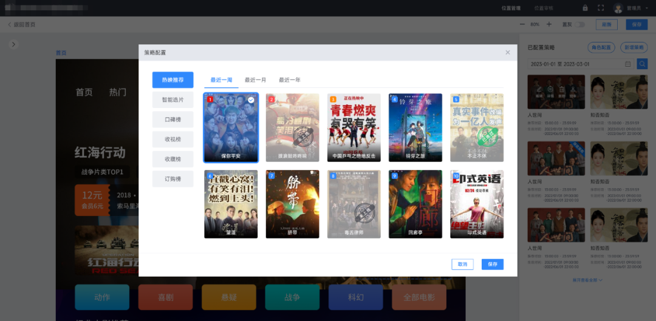Click the pencil 编辑 icon on 人世间 card

540,89
